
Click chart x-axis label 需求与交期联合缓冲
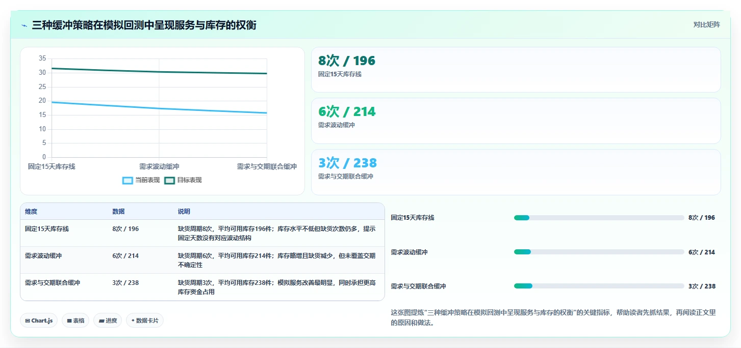coord(267,166)
